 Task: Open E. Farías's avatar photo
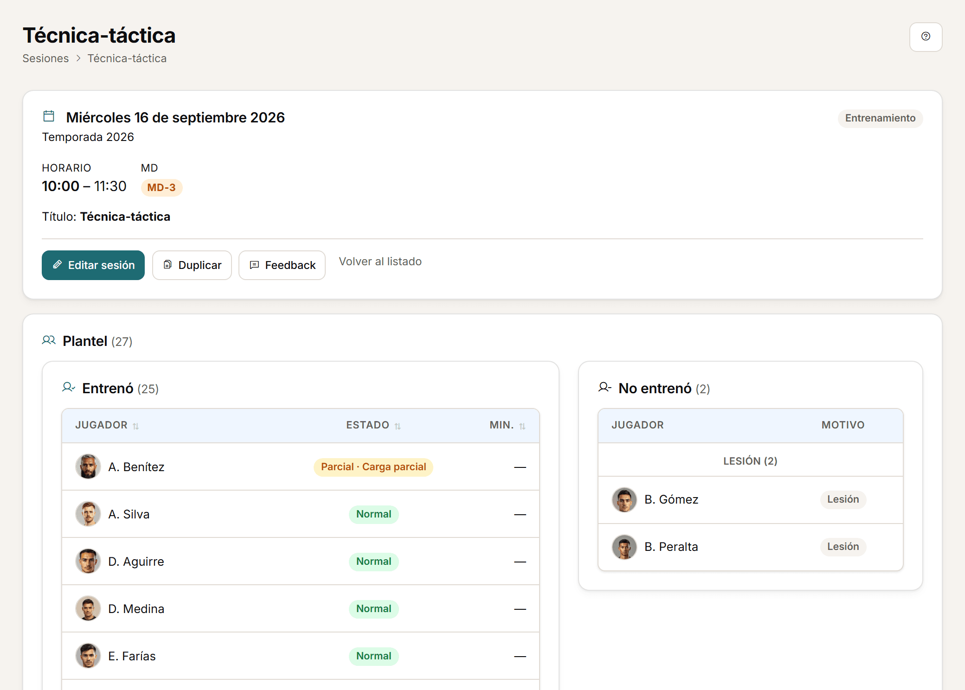coord(88,656)
